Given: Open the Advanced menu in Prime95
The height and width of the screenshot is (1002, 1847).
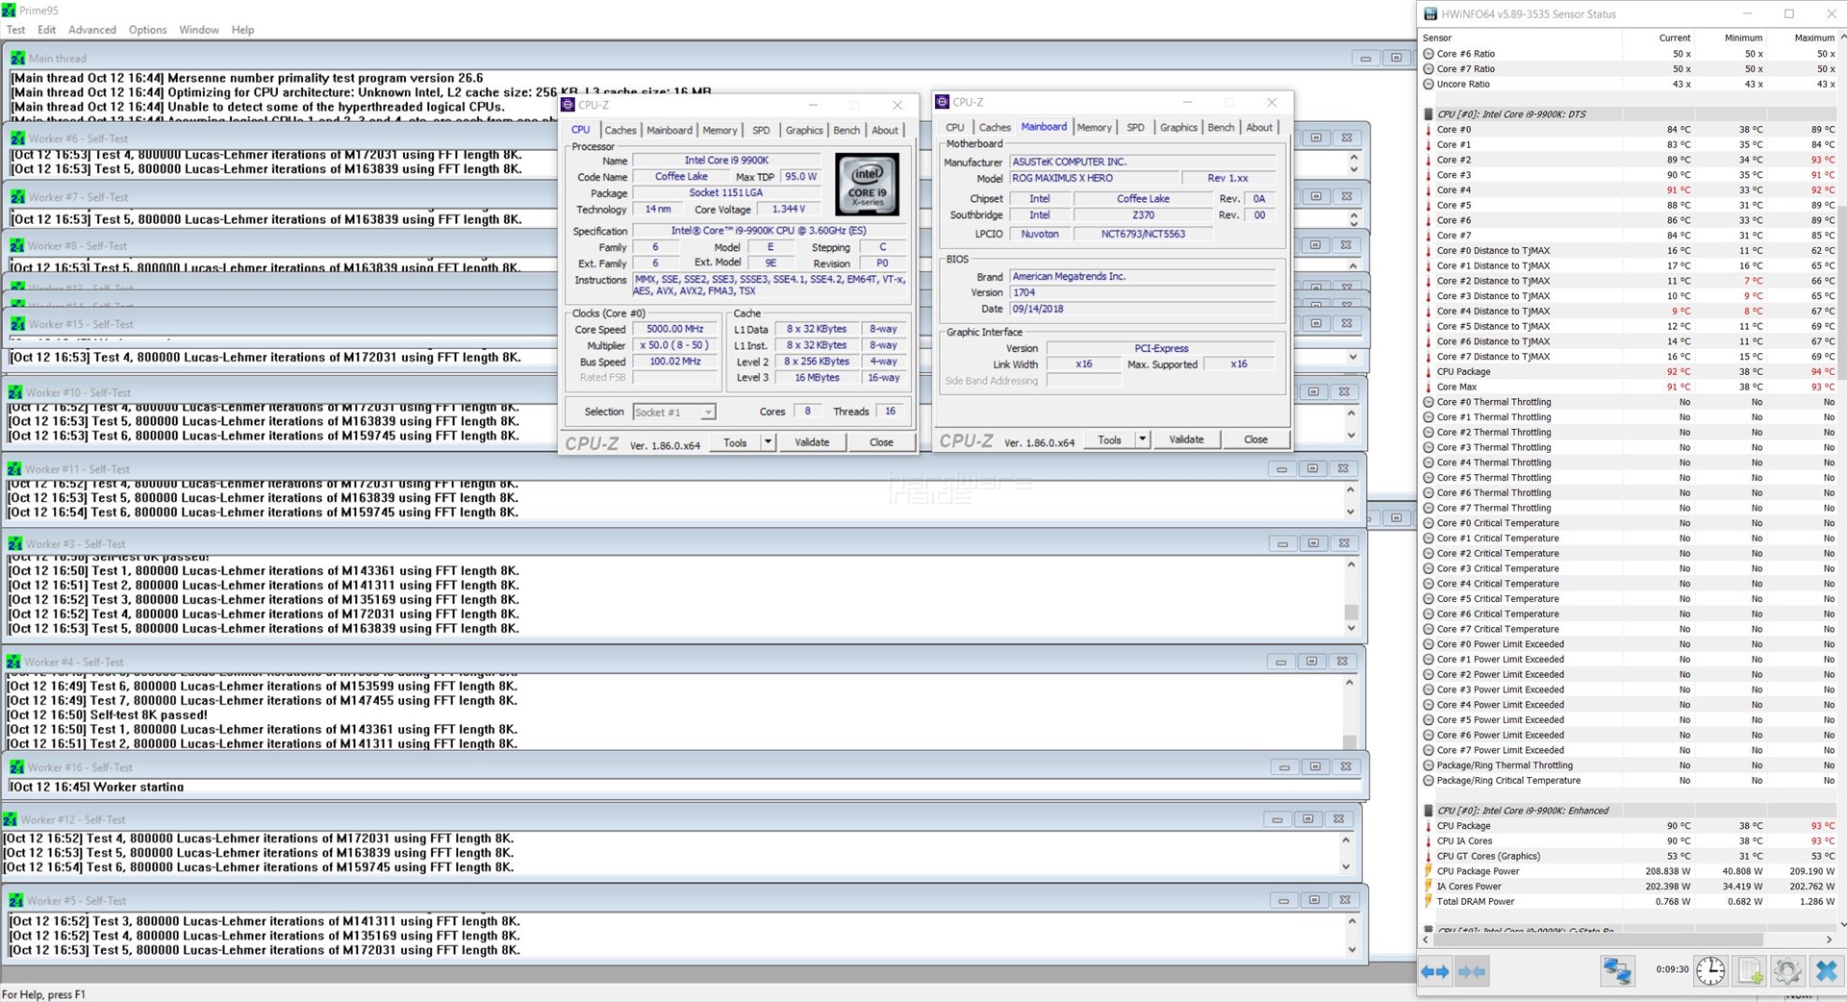Looking at the screenshot, I should click(92, 30).
